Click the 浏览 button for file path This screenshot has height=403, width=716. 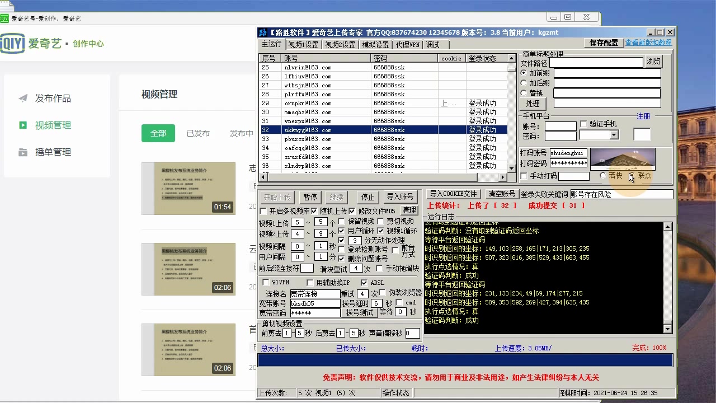pos(653,62)
